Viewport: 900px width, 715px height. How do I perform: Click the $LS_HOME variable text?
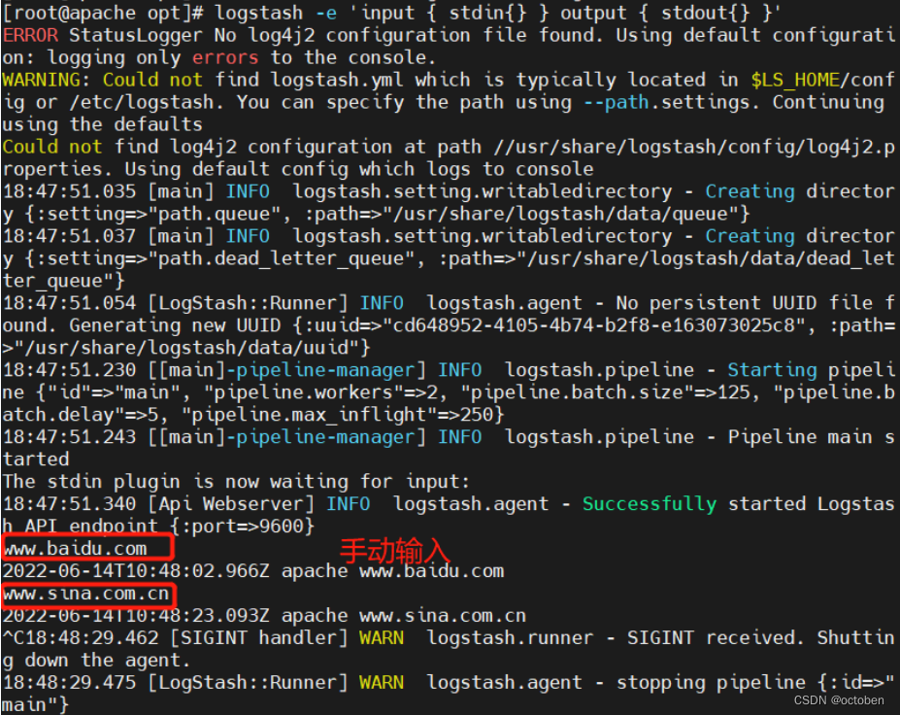pos(795,80)
